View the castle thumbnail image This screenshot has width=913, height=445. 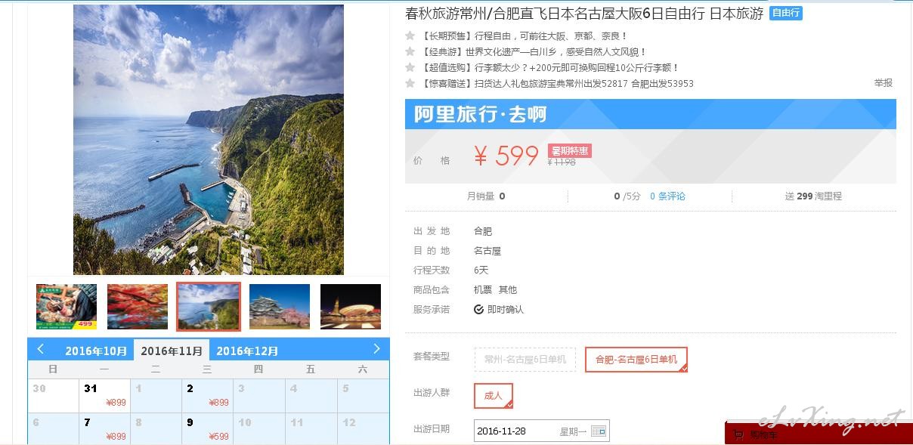[x=280, y=307]
